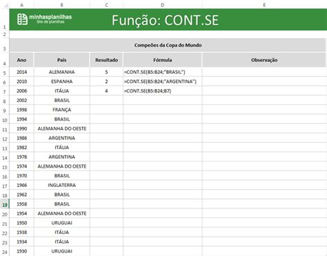The height and width of the screenshot is (256, 327).
Task: Select the Resultado cell showing 4
Action: [x=106, y=91]
